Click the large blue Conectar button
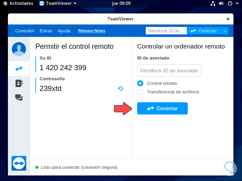The width and height of the screenshot is (242, 181). pyautogui.click(x=162, y=108)
